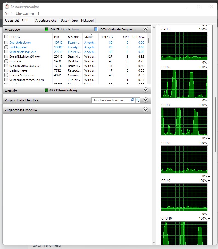
Task: Open the Datei menu
Action: coord(8,14)
